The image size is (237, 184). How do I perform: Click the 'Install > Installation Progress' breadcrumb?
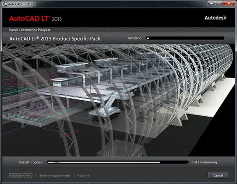[29, 30]
